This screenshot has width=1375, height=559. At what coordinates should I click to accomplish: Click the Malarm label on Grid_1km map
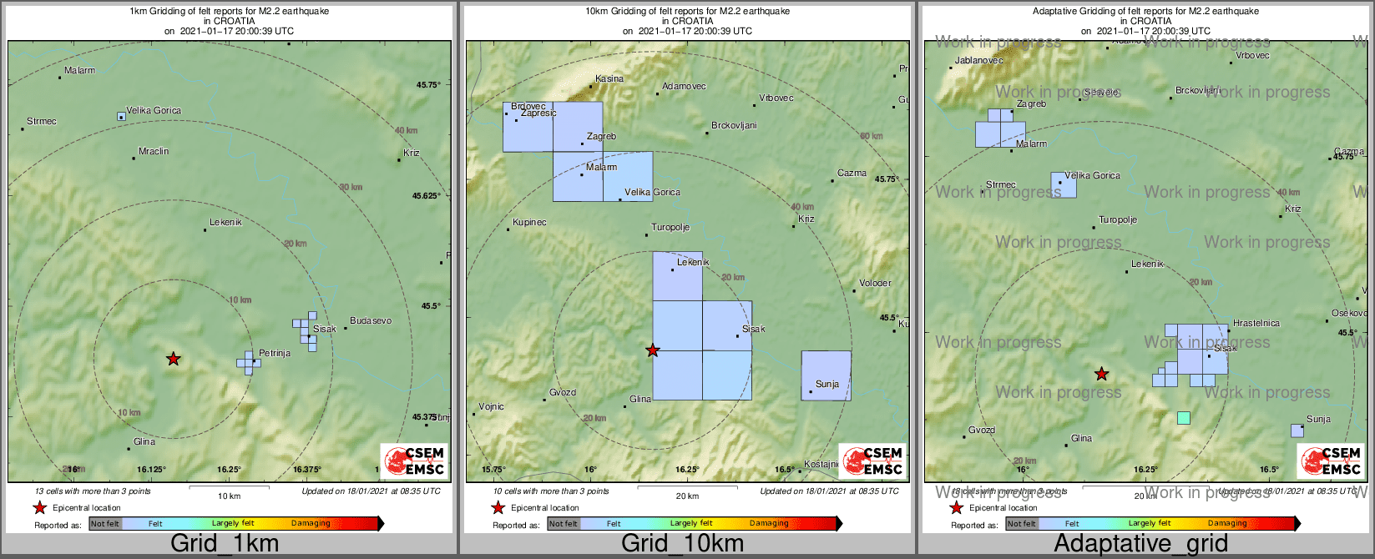[80, 70]
